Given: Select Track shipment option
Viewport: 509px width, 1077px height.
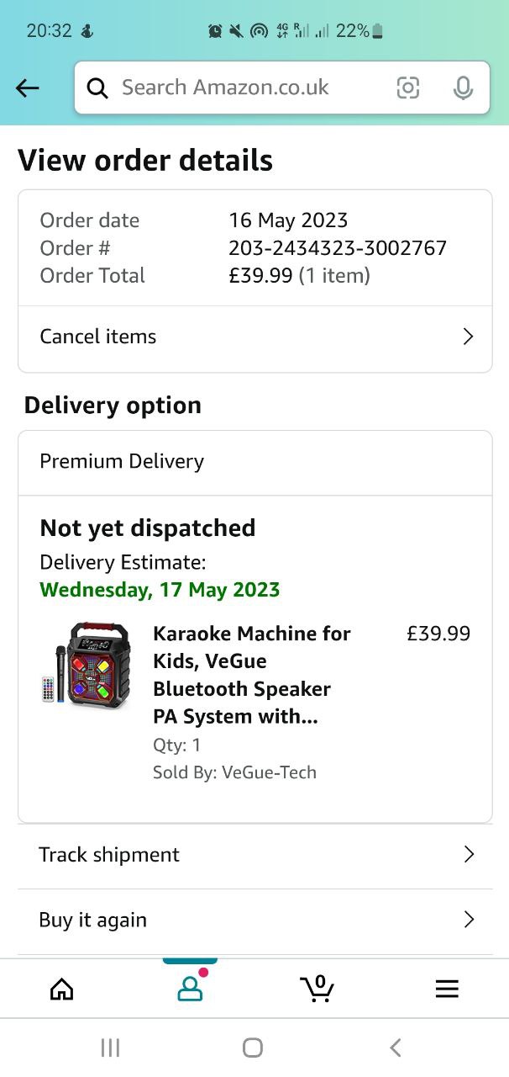Looking at the screenshot, I should click(x=109, y=855).
